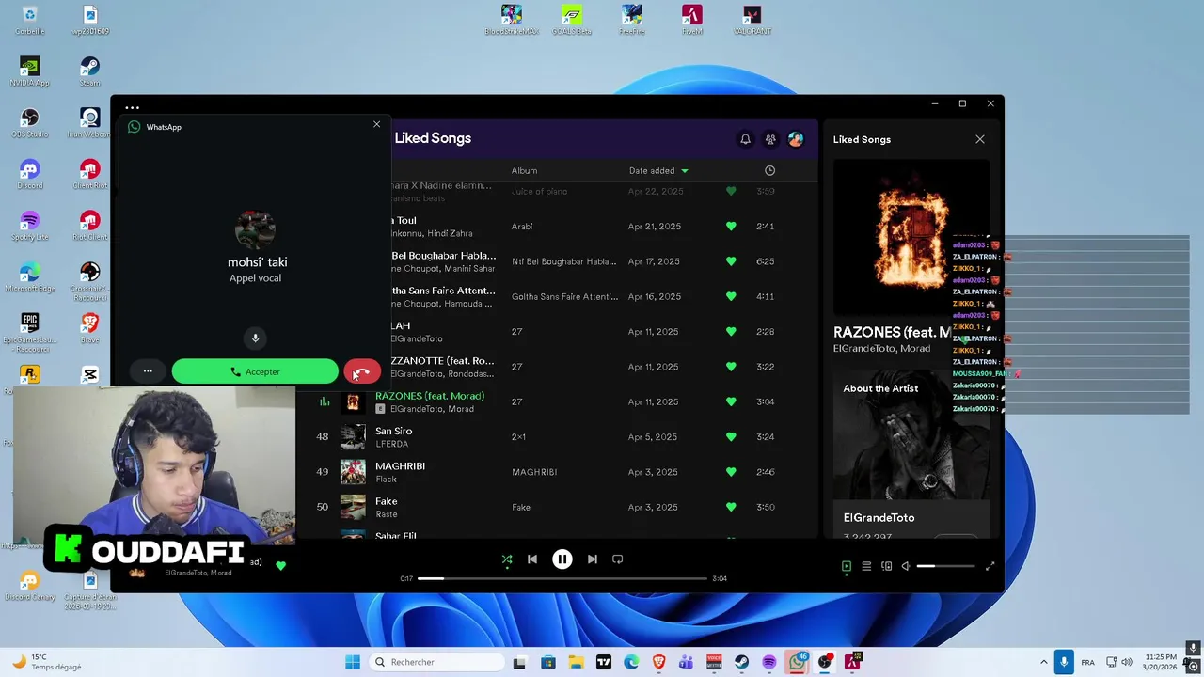Open Spotify friend activity icon
This screenshot has height=677, width=1204.
(x=770, y=139)
